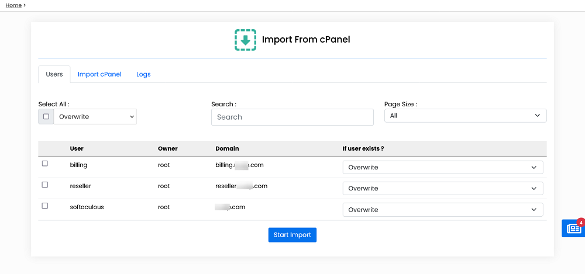Open the Logs tab
Image resolution: width=585 pixels, height=274 pixels.
point(143,74)
